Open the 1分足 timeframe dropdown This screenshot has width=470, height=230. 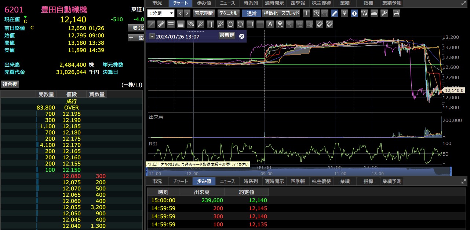[x=161, y=13]
